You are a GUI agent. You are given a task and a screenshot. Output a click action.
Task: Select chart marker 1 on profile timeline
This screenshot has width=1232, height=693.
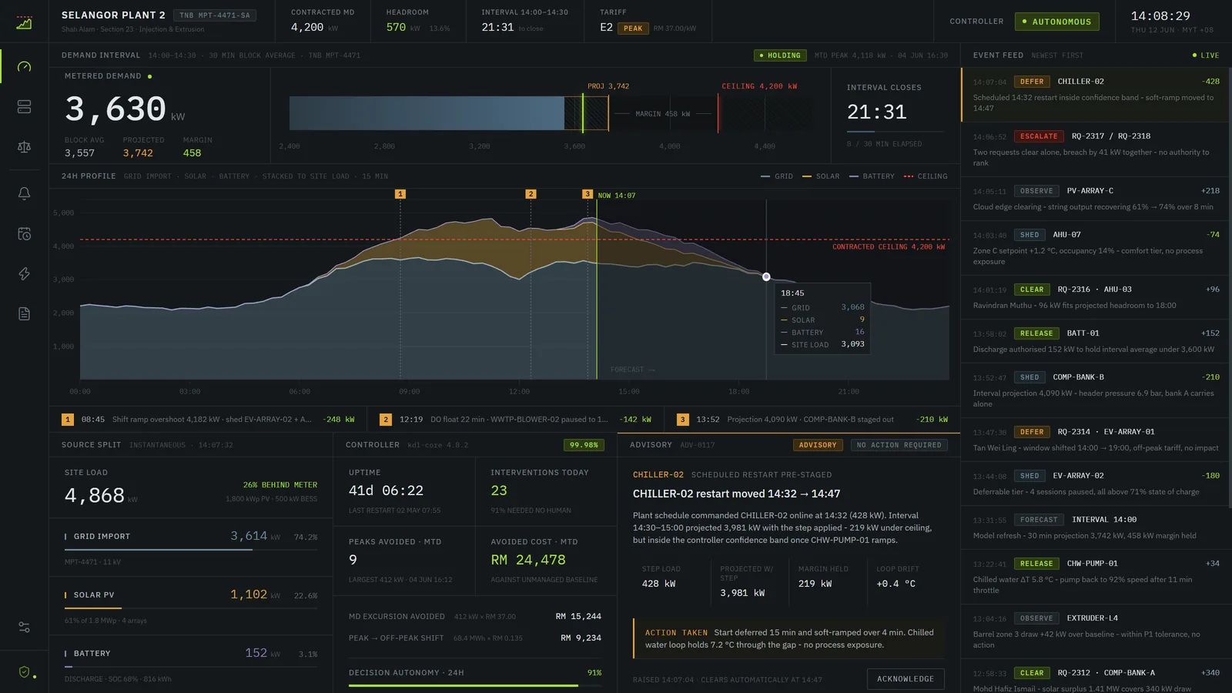coord(400,194)
